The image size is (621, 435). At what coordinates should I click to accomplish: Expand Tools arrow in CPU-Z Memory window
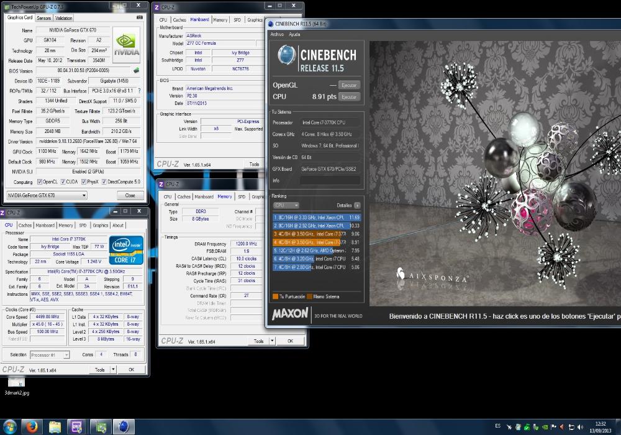272,341
